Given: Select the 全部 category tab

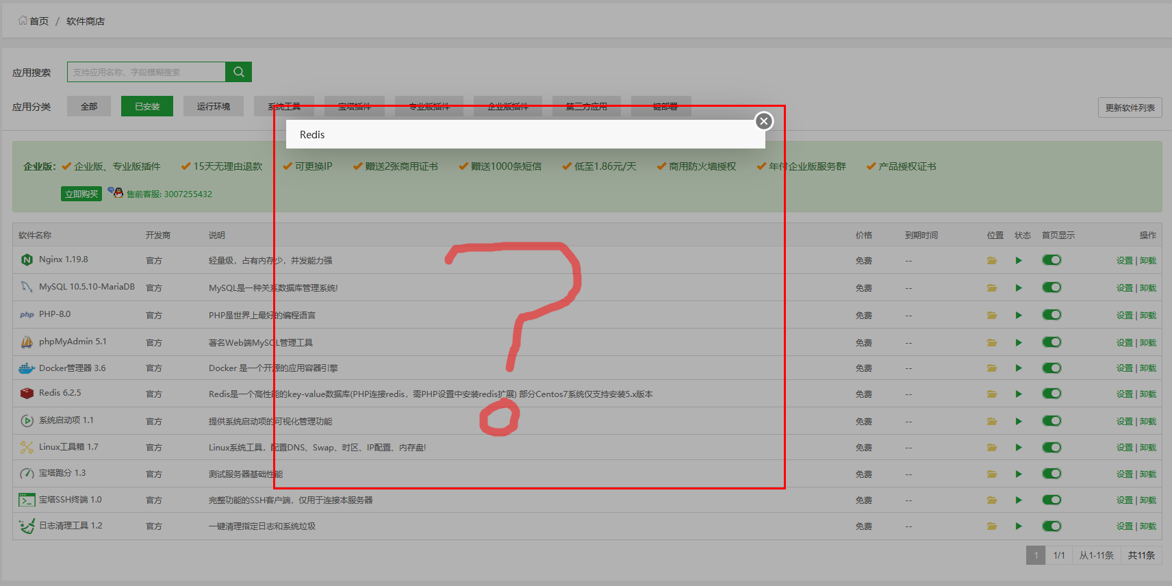Looking at the screenshot, I should [x=89, y=106].
